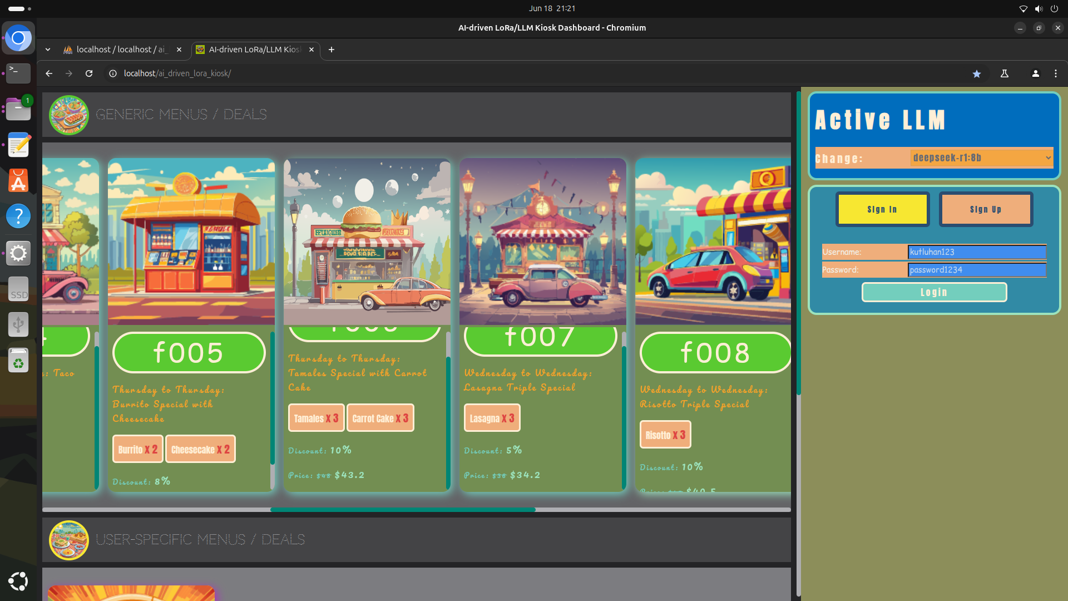The height and width of the screenshot is (601, 1068).
Task: Click the Tamales X 3 item tag
Action: (x=316, y=418)
